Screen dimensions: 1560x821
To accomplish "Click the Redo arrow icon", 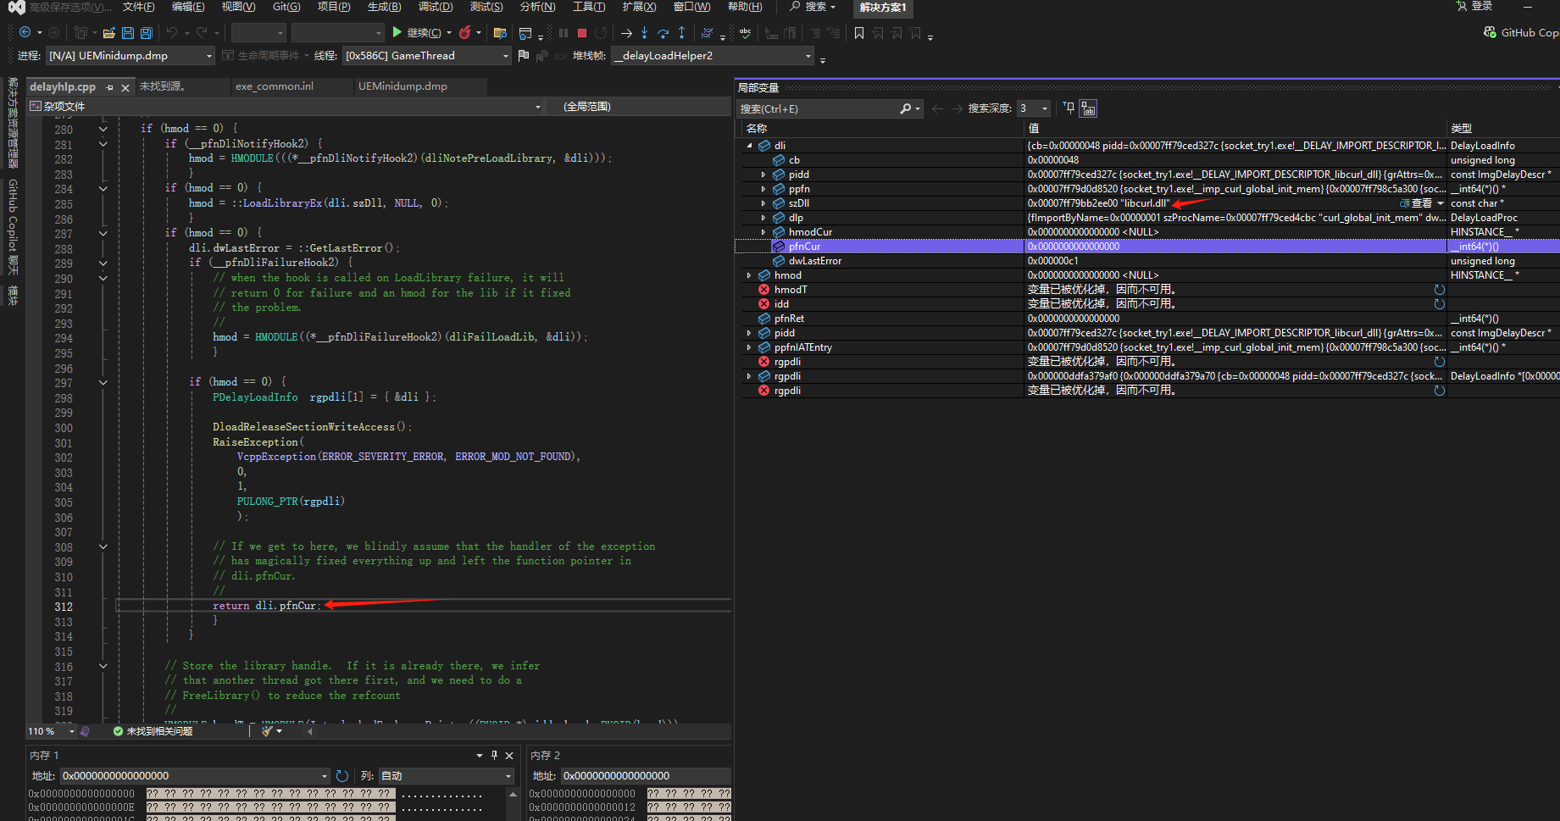I will pyautogui.click(x=202, y=33).
